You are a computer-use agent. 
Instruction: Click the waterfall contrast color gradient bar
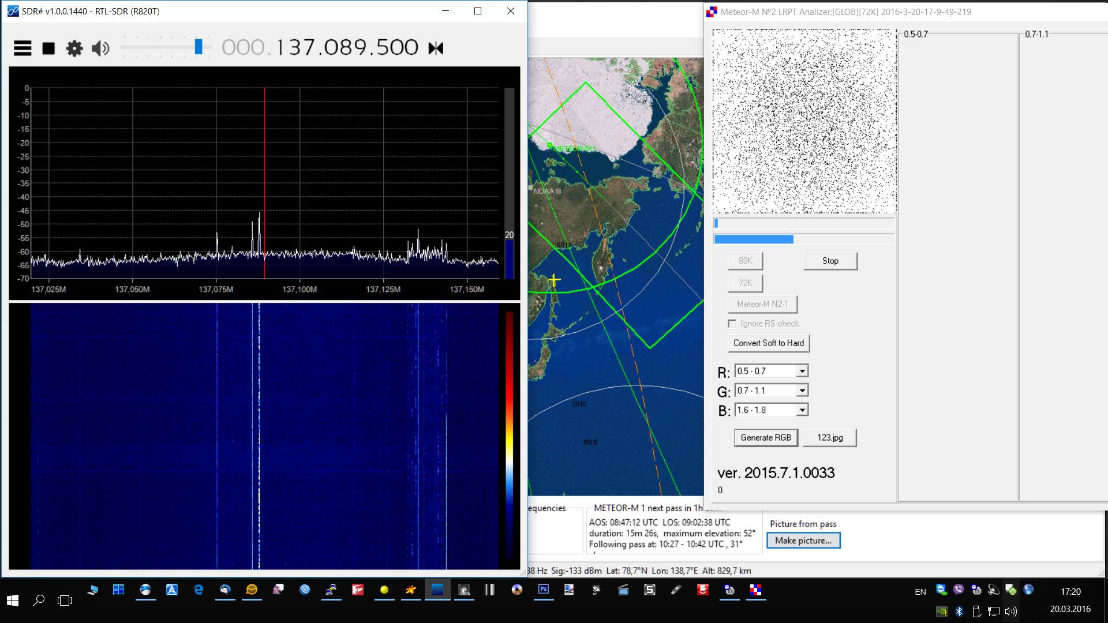point(510,436)
